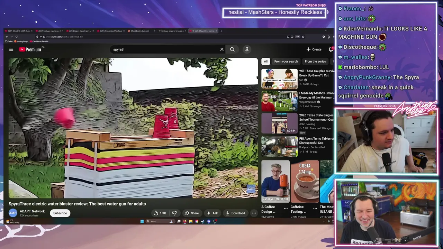Open Task View on taskbar
This screenshot has height=249, width=443.
coord(179,221)
